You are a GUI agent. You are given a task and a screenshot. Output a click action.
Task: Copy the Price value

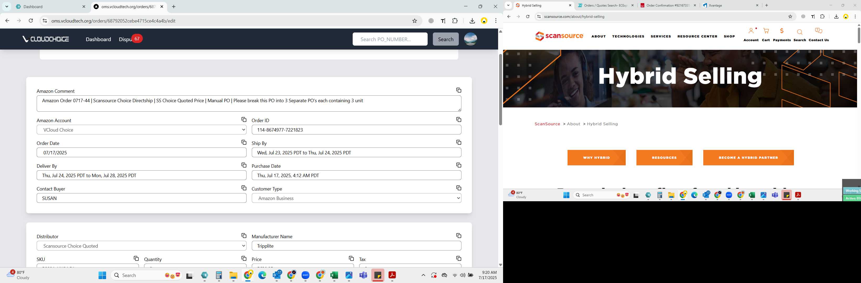pos(351,259)
